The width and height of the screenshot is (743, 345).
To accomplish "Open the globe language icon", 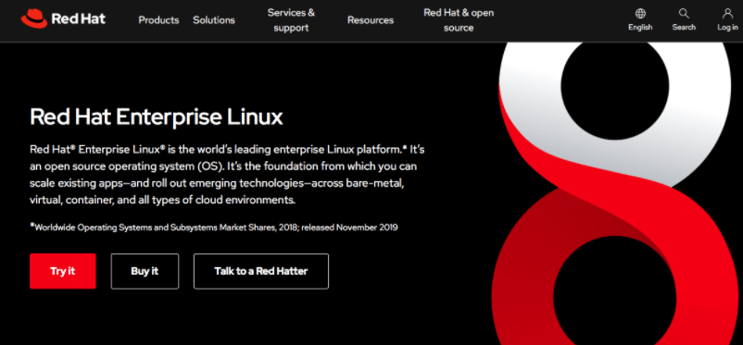I will 640,13.
